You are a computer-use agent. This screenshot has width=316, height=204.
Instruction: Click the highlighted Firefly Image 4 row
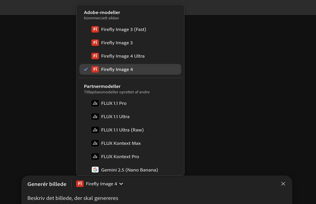pos(130,69)
